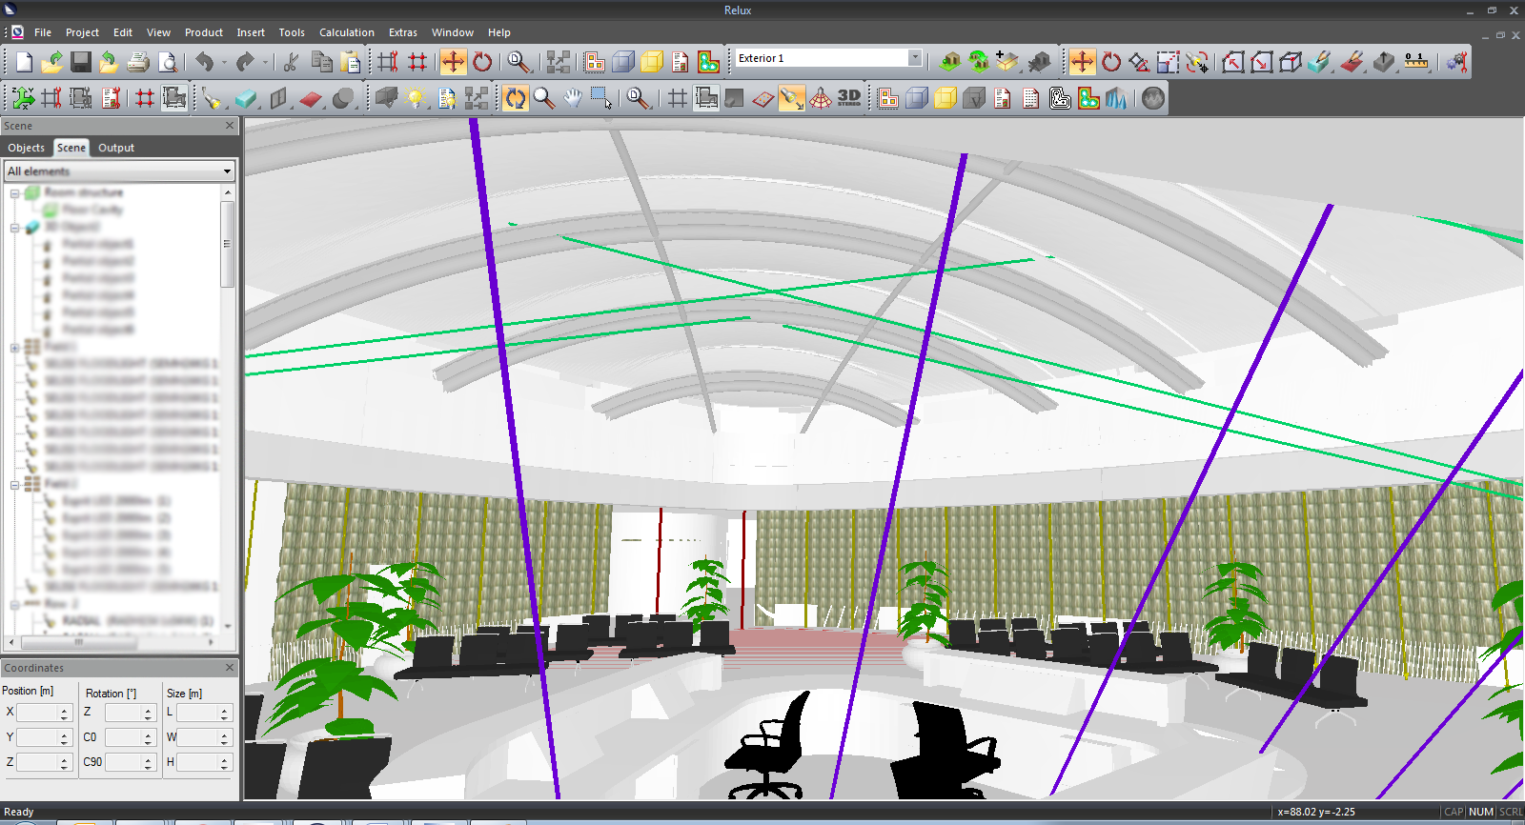Close the Coordinates panel
Image resolution: width=1525 pixels, height=825 pixels.
pos(229,668)
